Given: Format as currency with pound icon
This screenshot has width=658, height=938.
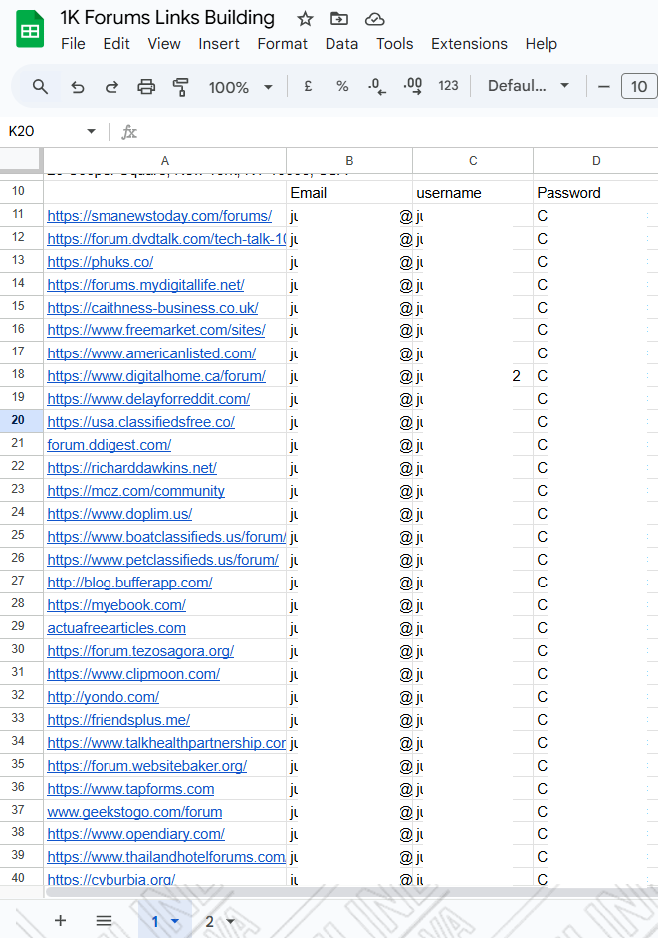Looking at the screenshot, I should point(308,86).
